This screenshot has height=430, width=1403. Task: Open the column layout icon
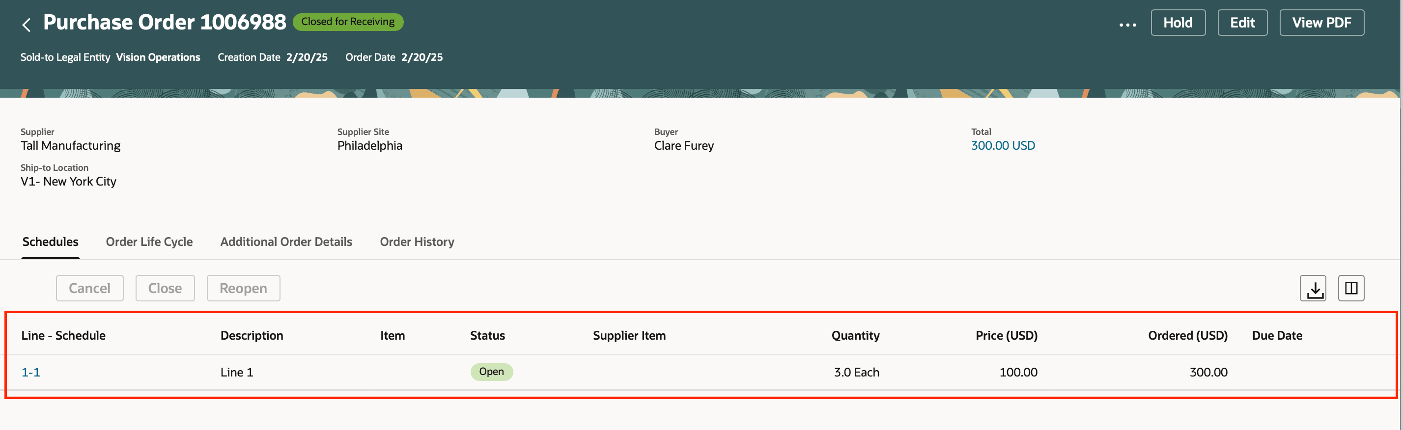tap(1351, 288)
